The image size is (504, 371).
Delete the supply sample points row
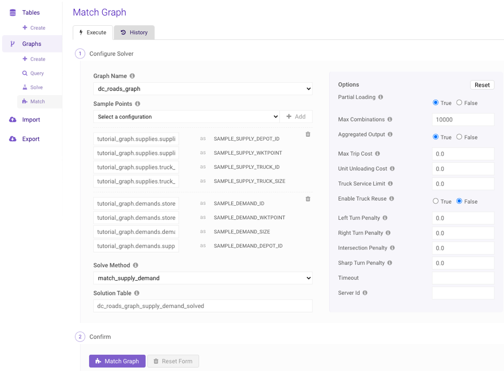click(x=307, y=134)
